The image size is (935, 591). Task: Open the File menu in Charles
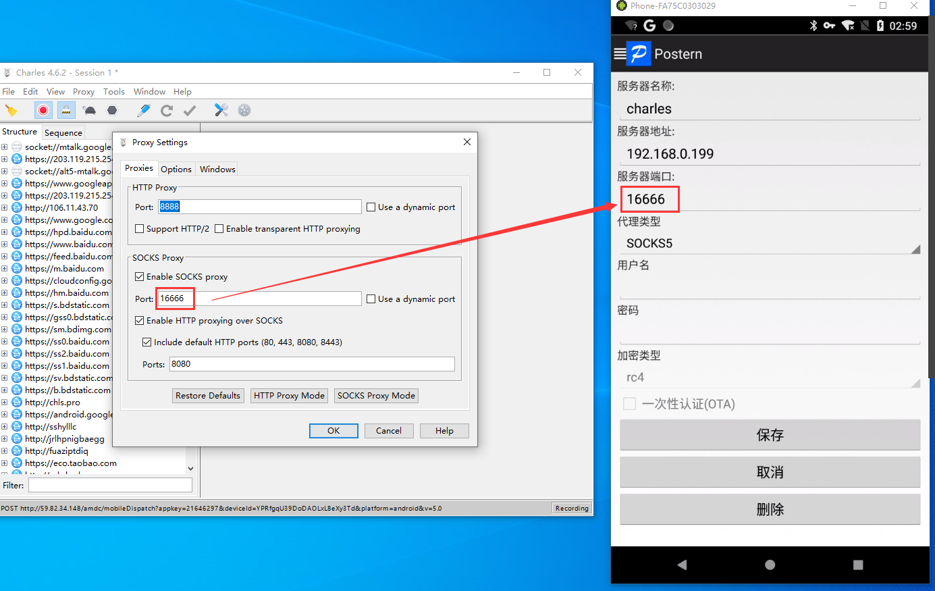click(9, 91)
